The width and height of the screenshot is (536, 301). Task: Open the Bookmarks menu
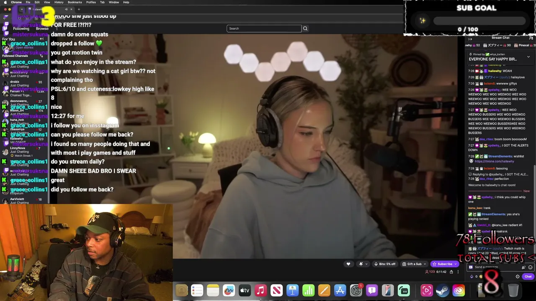pos(75,2)
